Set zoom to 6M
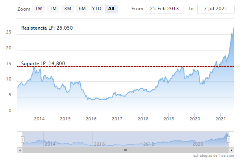 82,8
